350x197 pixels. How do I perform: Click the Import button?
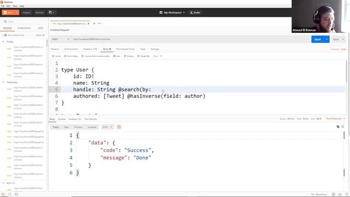pos(27,13)
